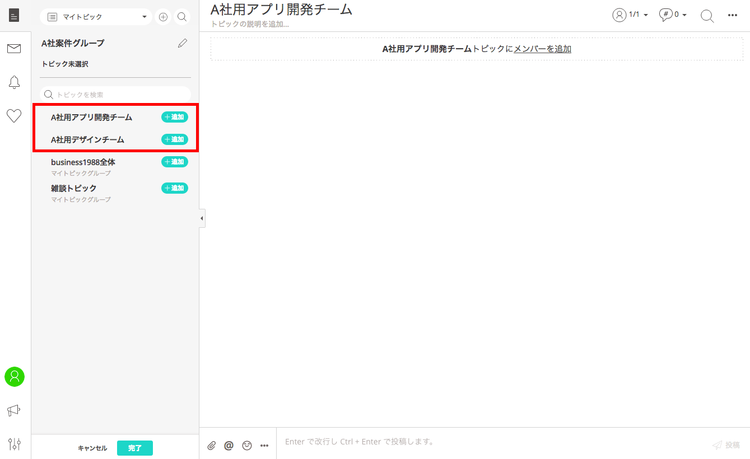The image size is (750, 459).
Task: Add 雑談トピック with its 追加 button
Action: pos(175,188)
